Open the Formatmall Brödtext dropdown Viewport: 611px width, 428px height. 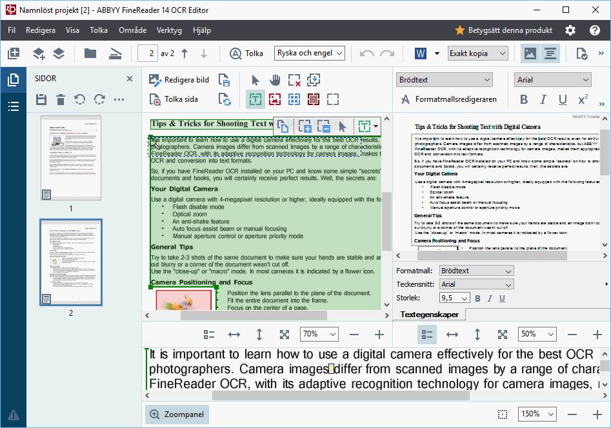(x=477, y=271)
